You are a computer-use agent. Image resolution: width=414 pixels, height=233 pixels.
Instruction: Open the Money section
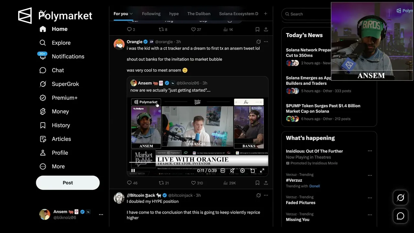pos(54,111)
